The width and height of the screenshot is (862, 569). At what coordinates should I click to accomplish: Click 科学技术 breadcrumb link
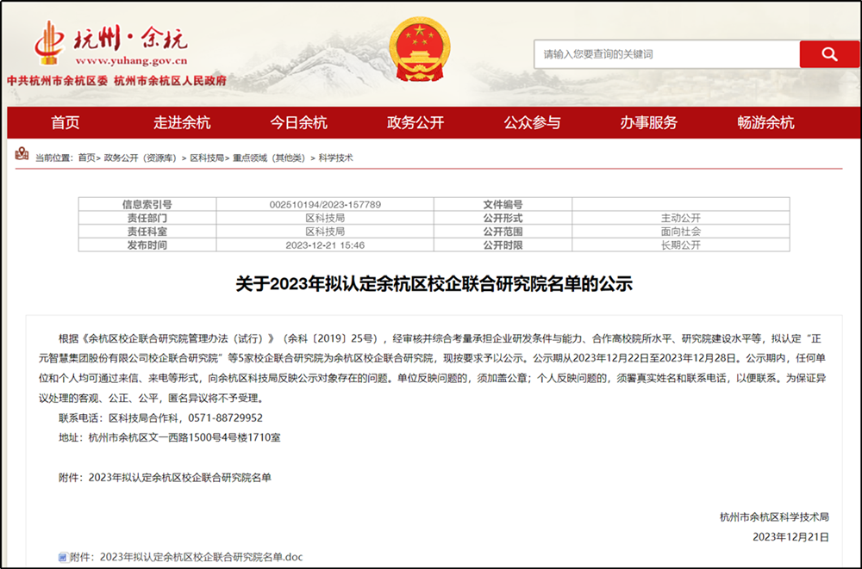[x=335, y=158]
